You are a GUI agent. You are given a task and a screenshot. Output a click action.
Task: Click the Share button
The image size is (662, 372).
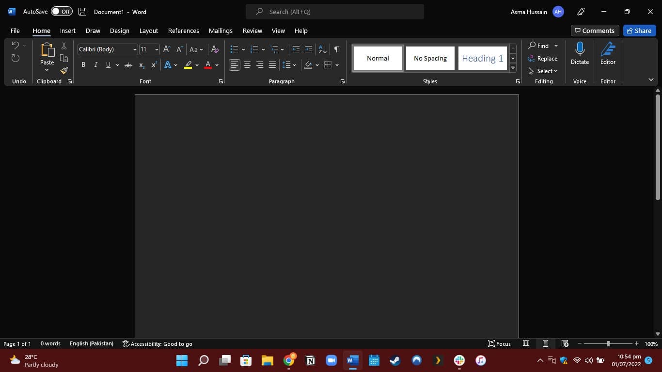pyautogui.click(x=639, y=31)
